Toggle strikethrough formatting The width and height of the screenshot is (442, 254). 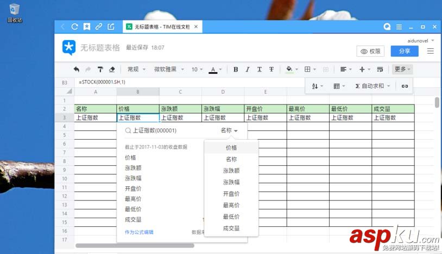[x=271, y=69]
